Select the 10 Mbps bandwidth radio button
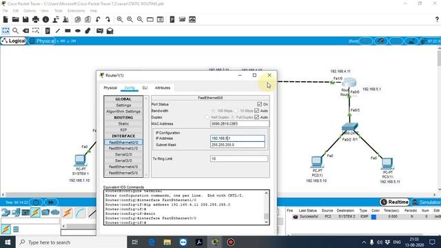Viewport: 441px width, 248px height. point(236,111)
